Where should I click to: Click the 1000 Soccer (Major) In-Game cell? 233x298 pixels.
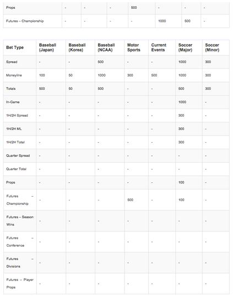tap(182, 102)
